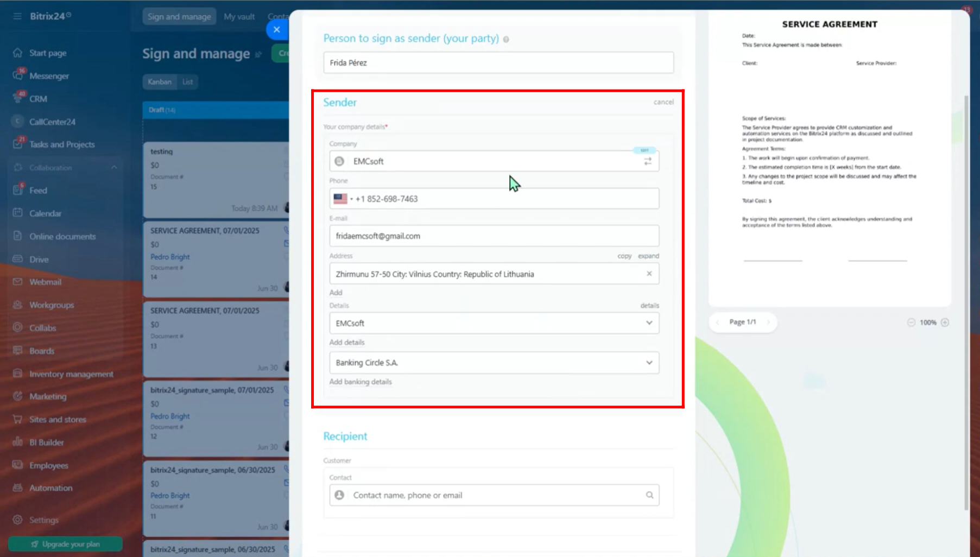Open the testing draft card
Screen dimensions: 980x557
[x=216, y=180]
